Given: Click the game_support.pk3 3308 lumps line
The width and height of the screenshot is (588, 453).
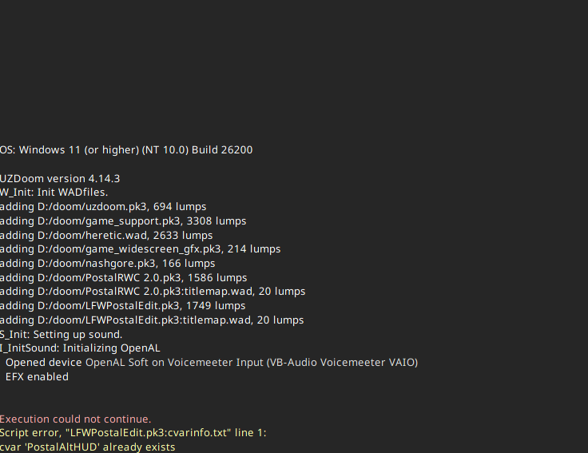Looking at the screenshot, I should [123, 221].
